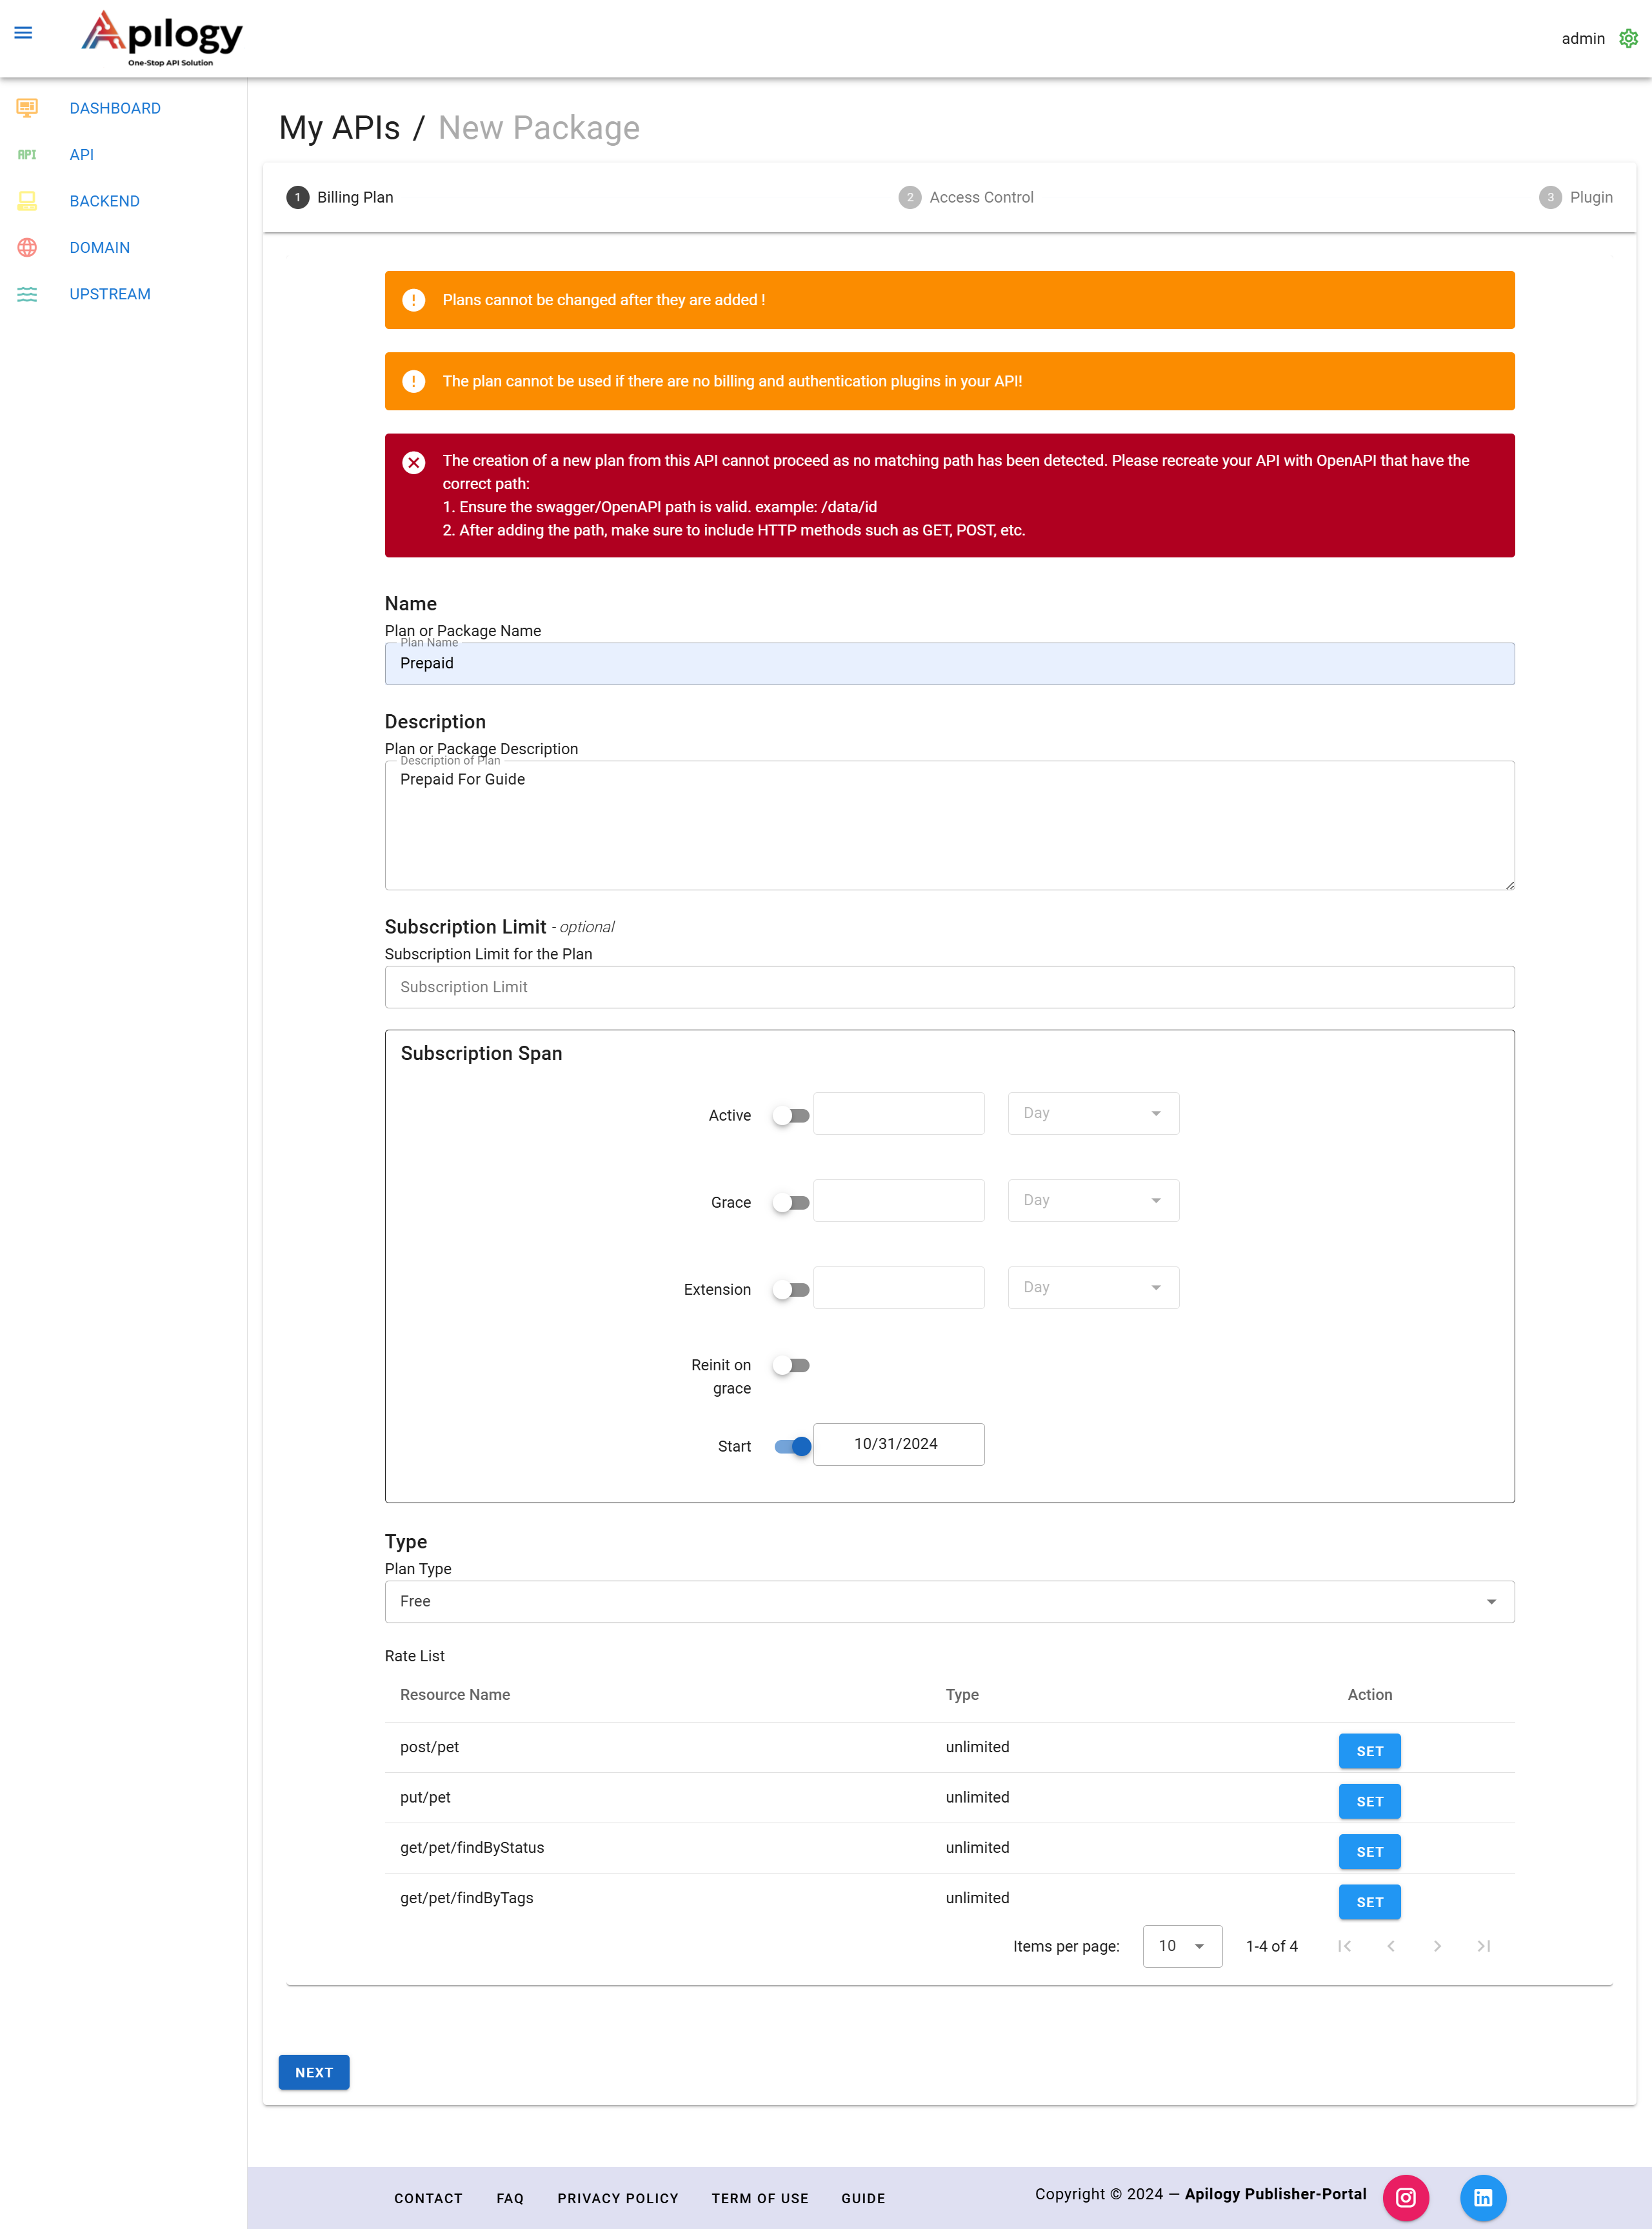1652x2229 pixels.
Task: Open the hamburger menu icon
Action: pos(23,33)
